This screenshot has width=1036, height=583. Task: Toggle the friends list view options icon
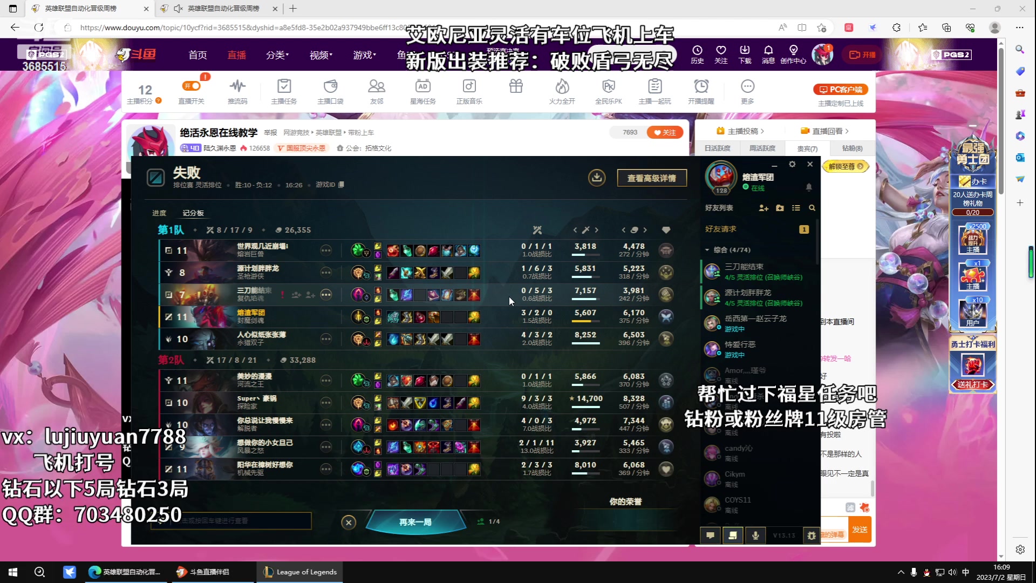pos(796,208)
